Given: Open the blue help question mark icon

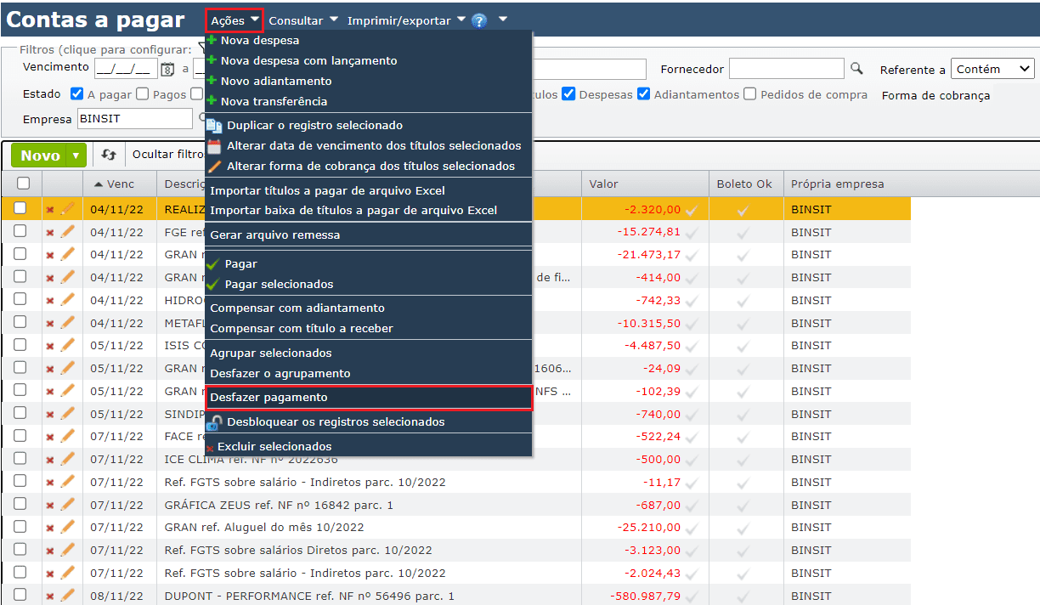Looking at the screenshot, I should pos(479,21).
